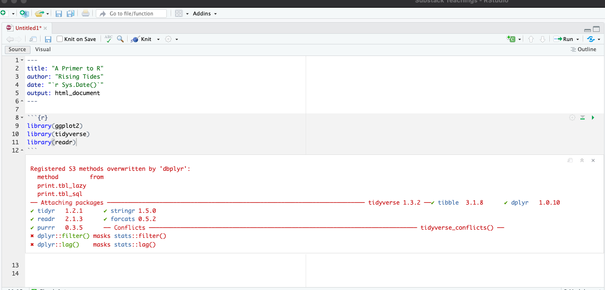The height and width of the screenshot is (290, 605).
Task: Enable the Knit on Save checkbox
Action: [x=60, y=39]
